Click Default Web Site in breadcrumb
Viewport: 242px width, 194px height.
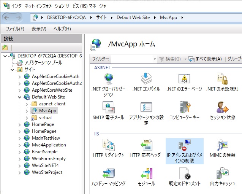[133, 17]
